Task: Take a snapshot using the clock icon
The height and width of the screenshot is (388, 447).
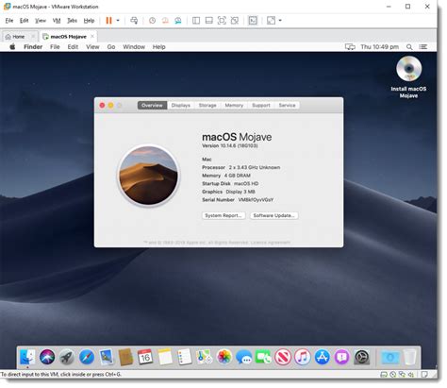Action: coord(152,21)
